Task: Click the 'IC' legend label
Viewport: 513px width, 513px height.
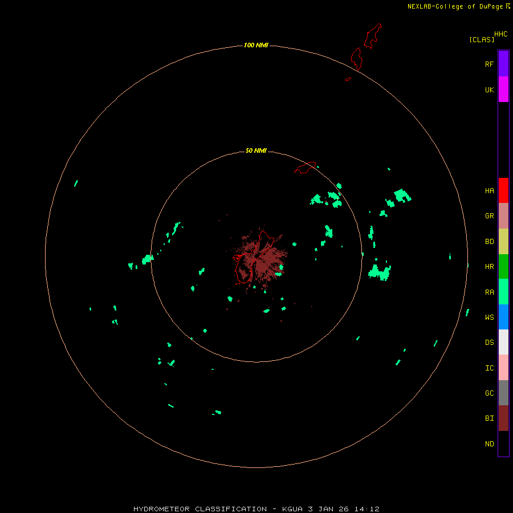Action: click(490, 368)
